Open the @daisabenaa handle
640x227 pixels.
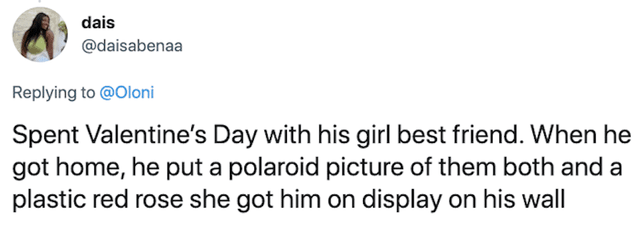[132, 47]
